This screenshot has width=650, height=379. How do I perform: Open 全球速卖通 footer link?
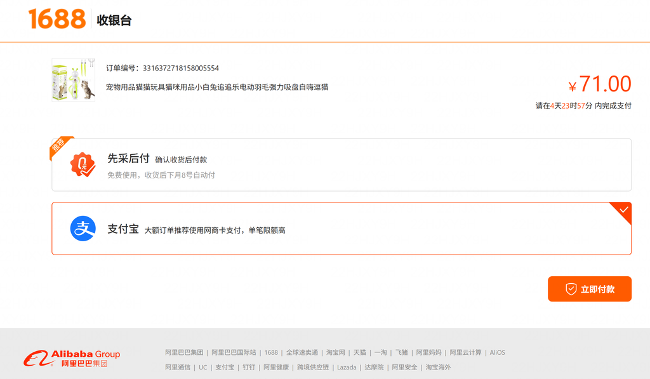coord(302,352)
